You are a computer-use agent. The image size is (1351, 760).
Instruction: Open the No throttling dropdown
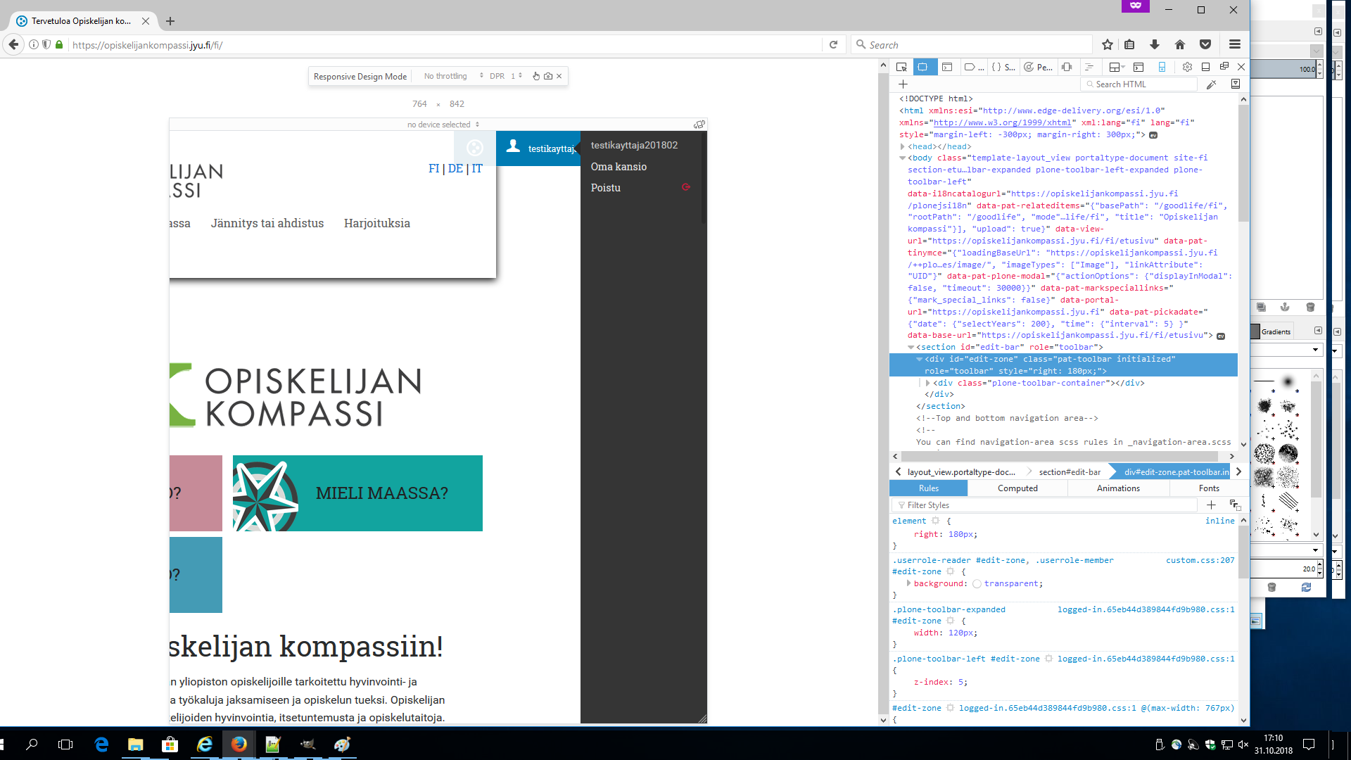(453, 76)
